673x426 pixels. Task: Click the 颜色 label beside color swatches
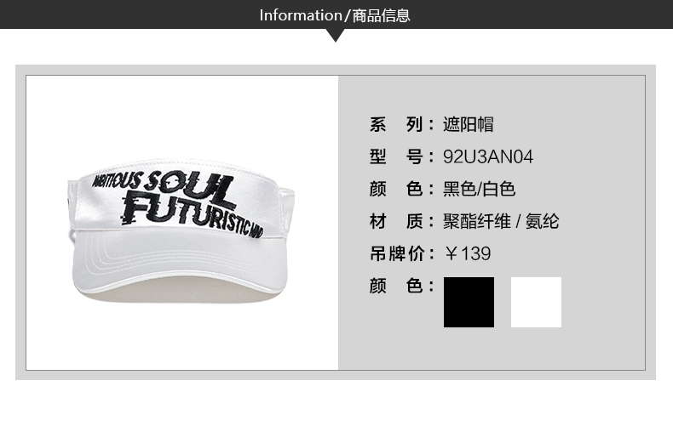[396, 286]
